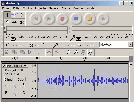
Task: Click microphone icon beside input volume slider
Action: [56, 45]
